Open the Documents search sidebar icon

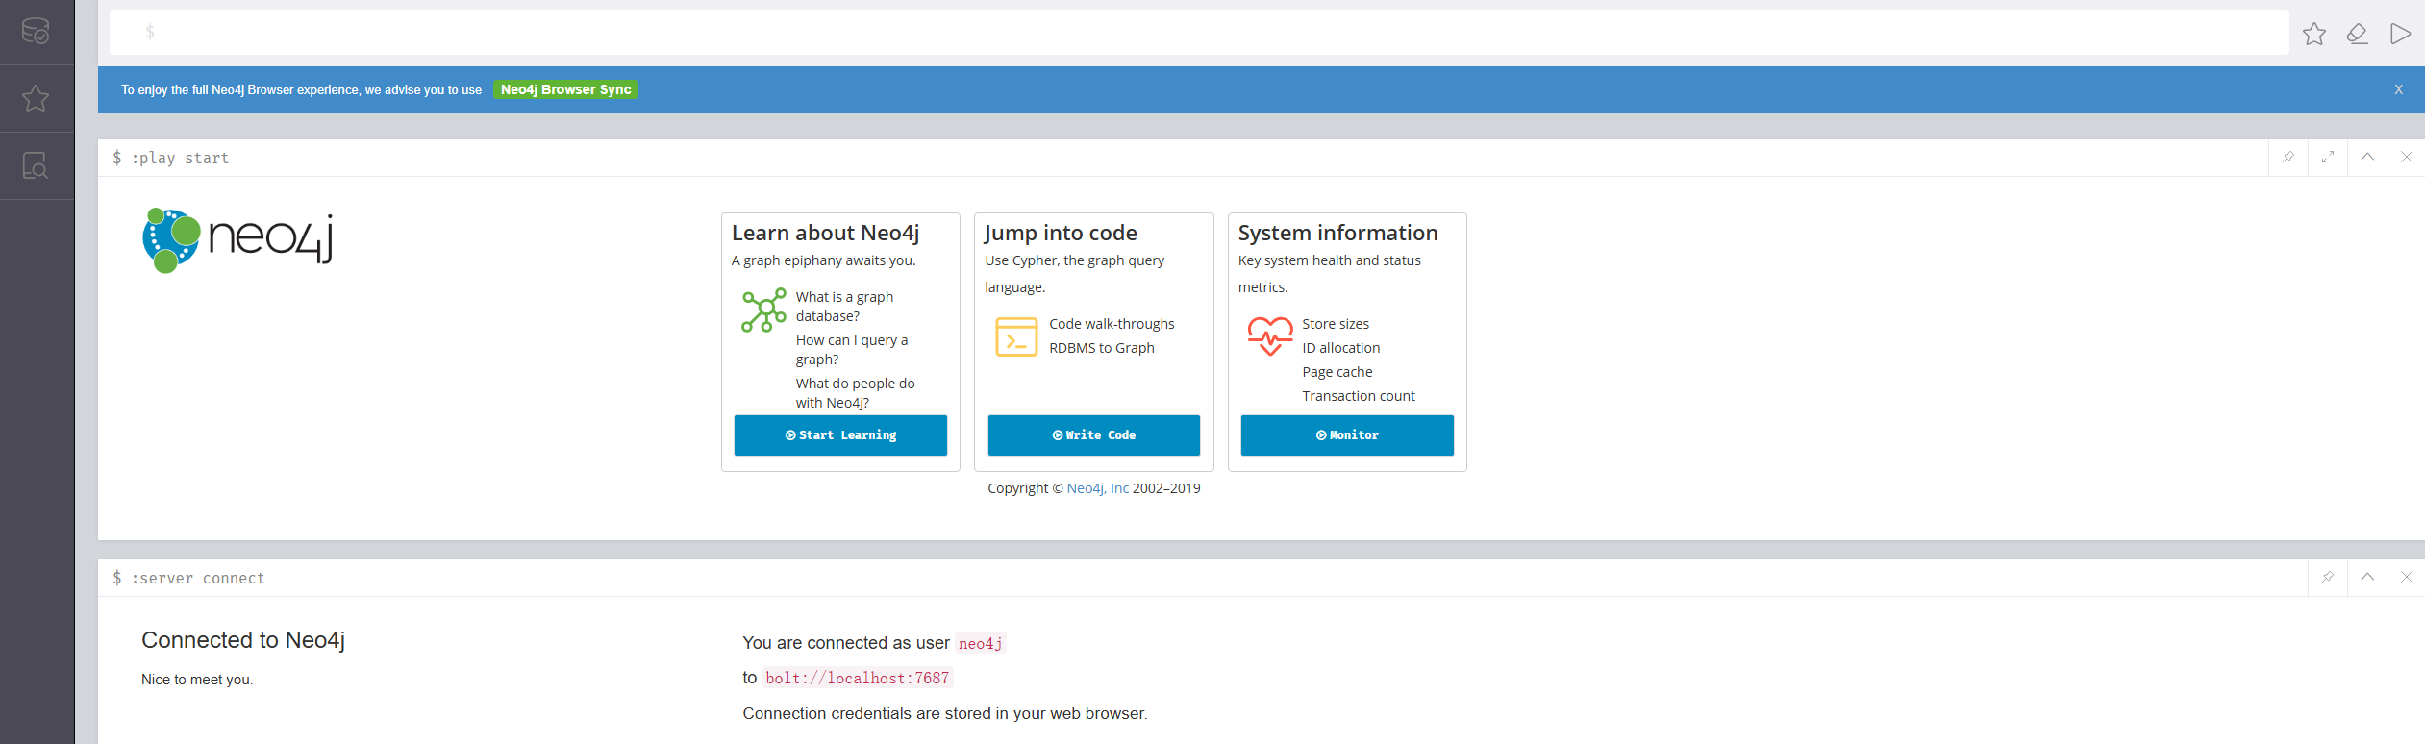(x=36, y=165)
